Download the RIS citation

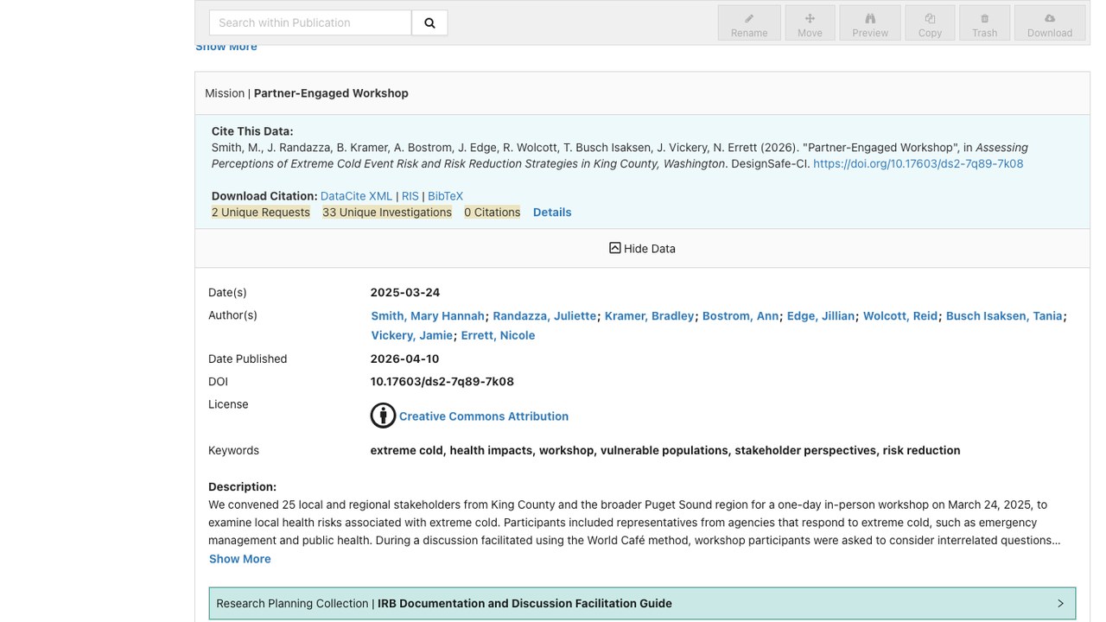(410, 196)
